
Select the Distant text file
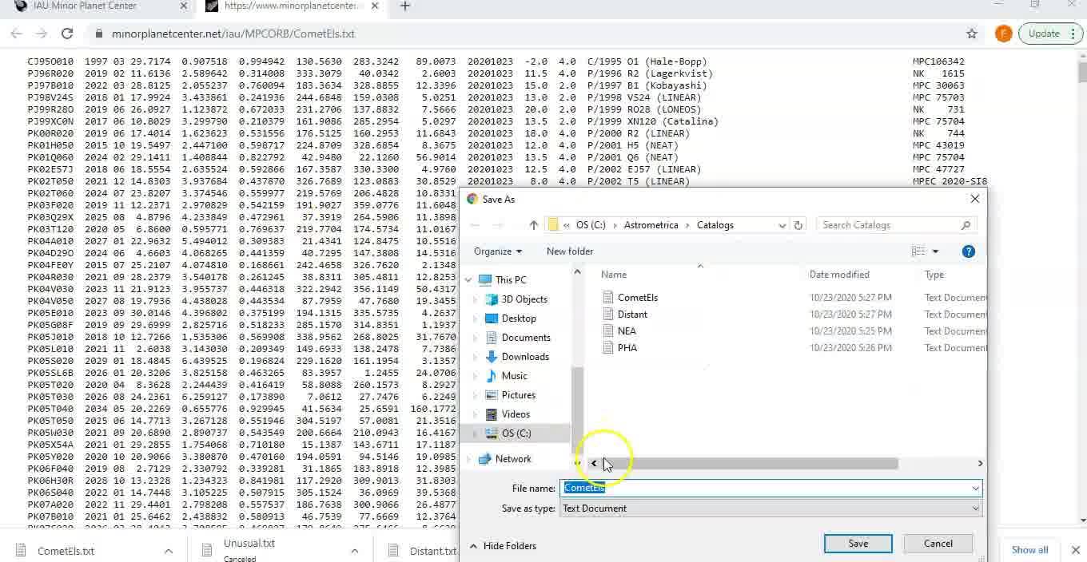pyautogui.click(x=632, y=315)
